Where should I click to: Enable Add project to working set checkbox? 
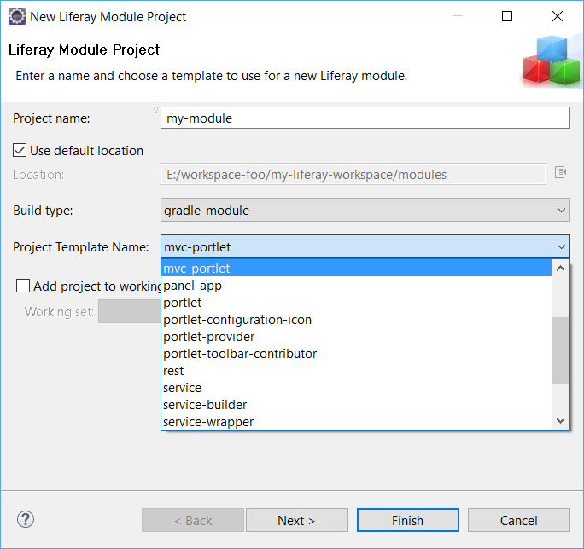click(23, 286)
